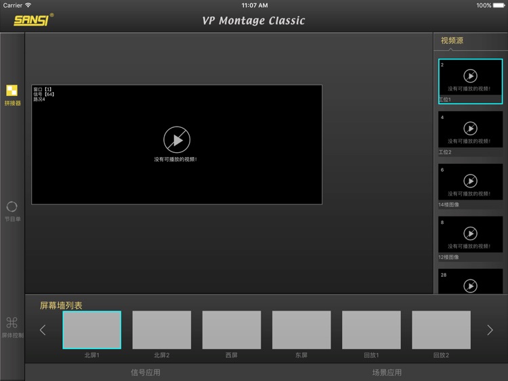The image size is (508, 381).
Task: Click the 12楼图像 source label
Action: [x=448, y=257]
